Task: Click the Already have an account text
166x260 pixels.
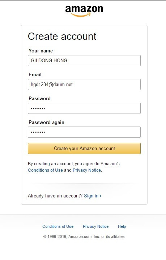Action: [x=55, y=196]
